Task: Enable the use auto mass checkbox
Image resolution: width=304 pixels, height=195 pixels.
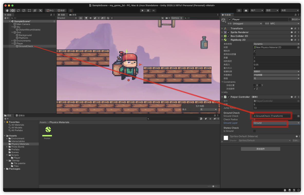Action: click(x=254, y=54)
